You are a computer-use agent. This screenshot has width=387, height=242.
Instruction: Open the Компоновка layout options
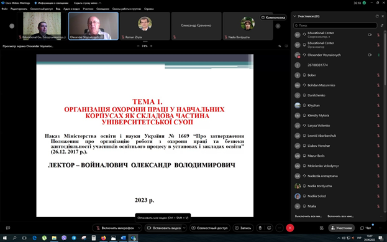click(273, 17)
